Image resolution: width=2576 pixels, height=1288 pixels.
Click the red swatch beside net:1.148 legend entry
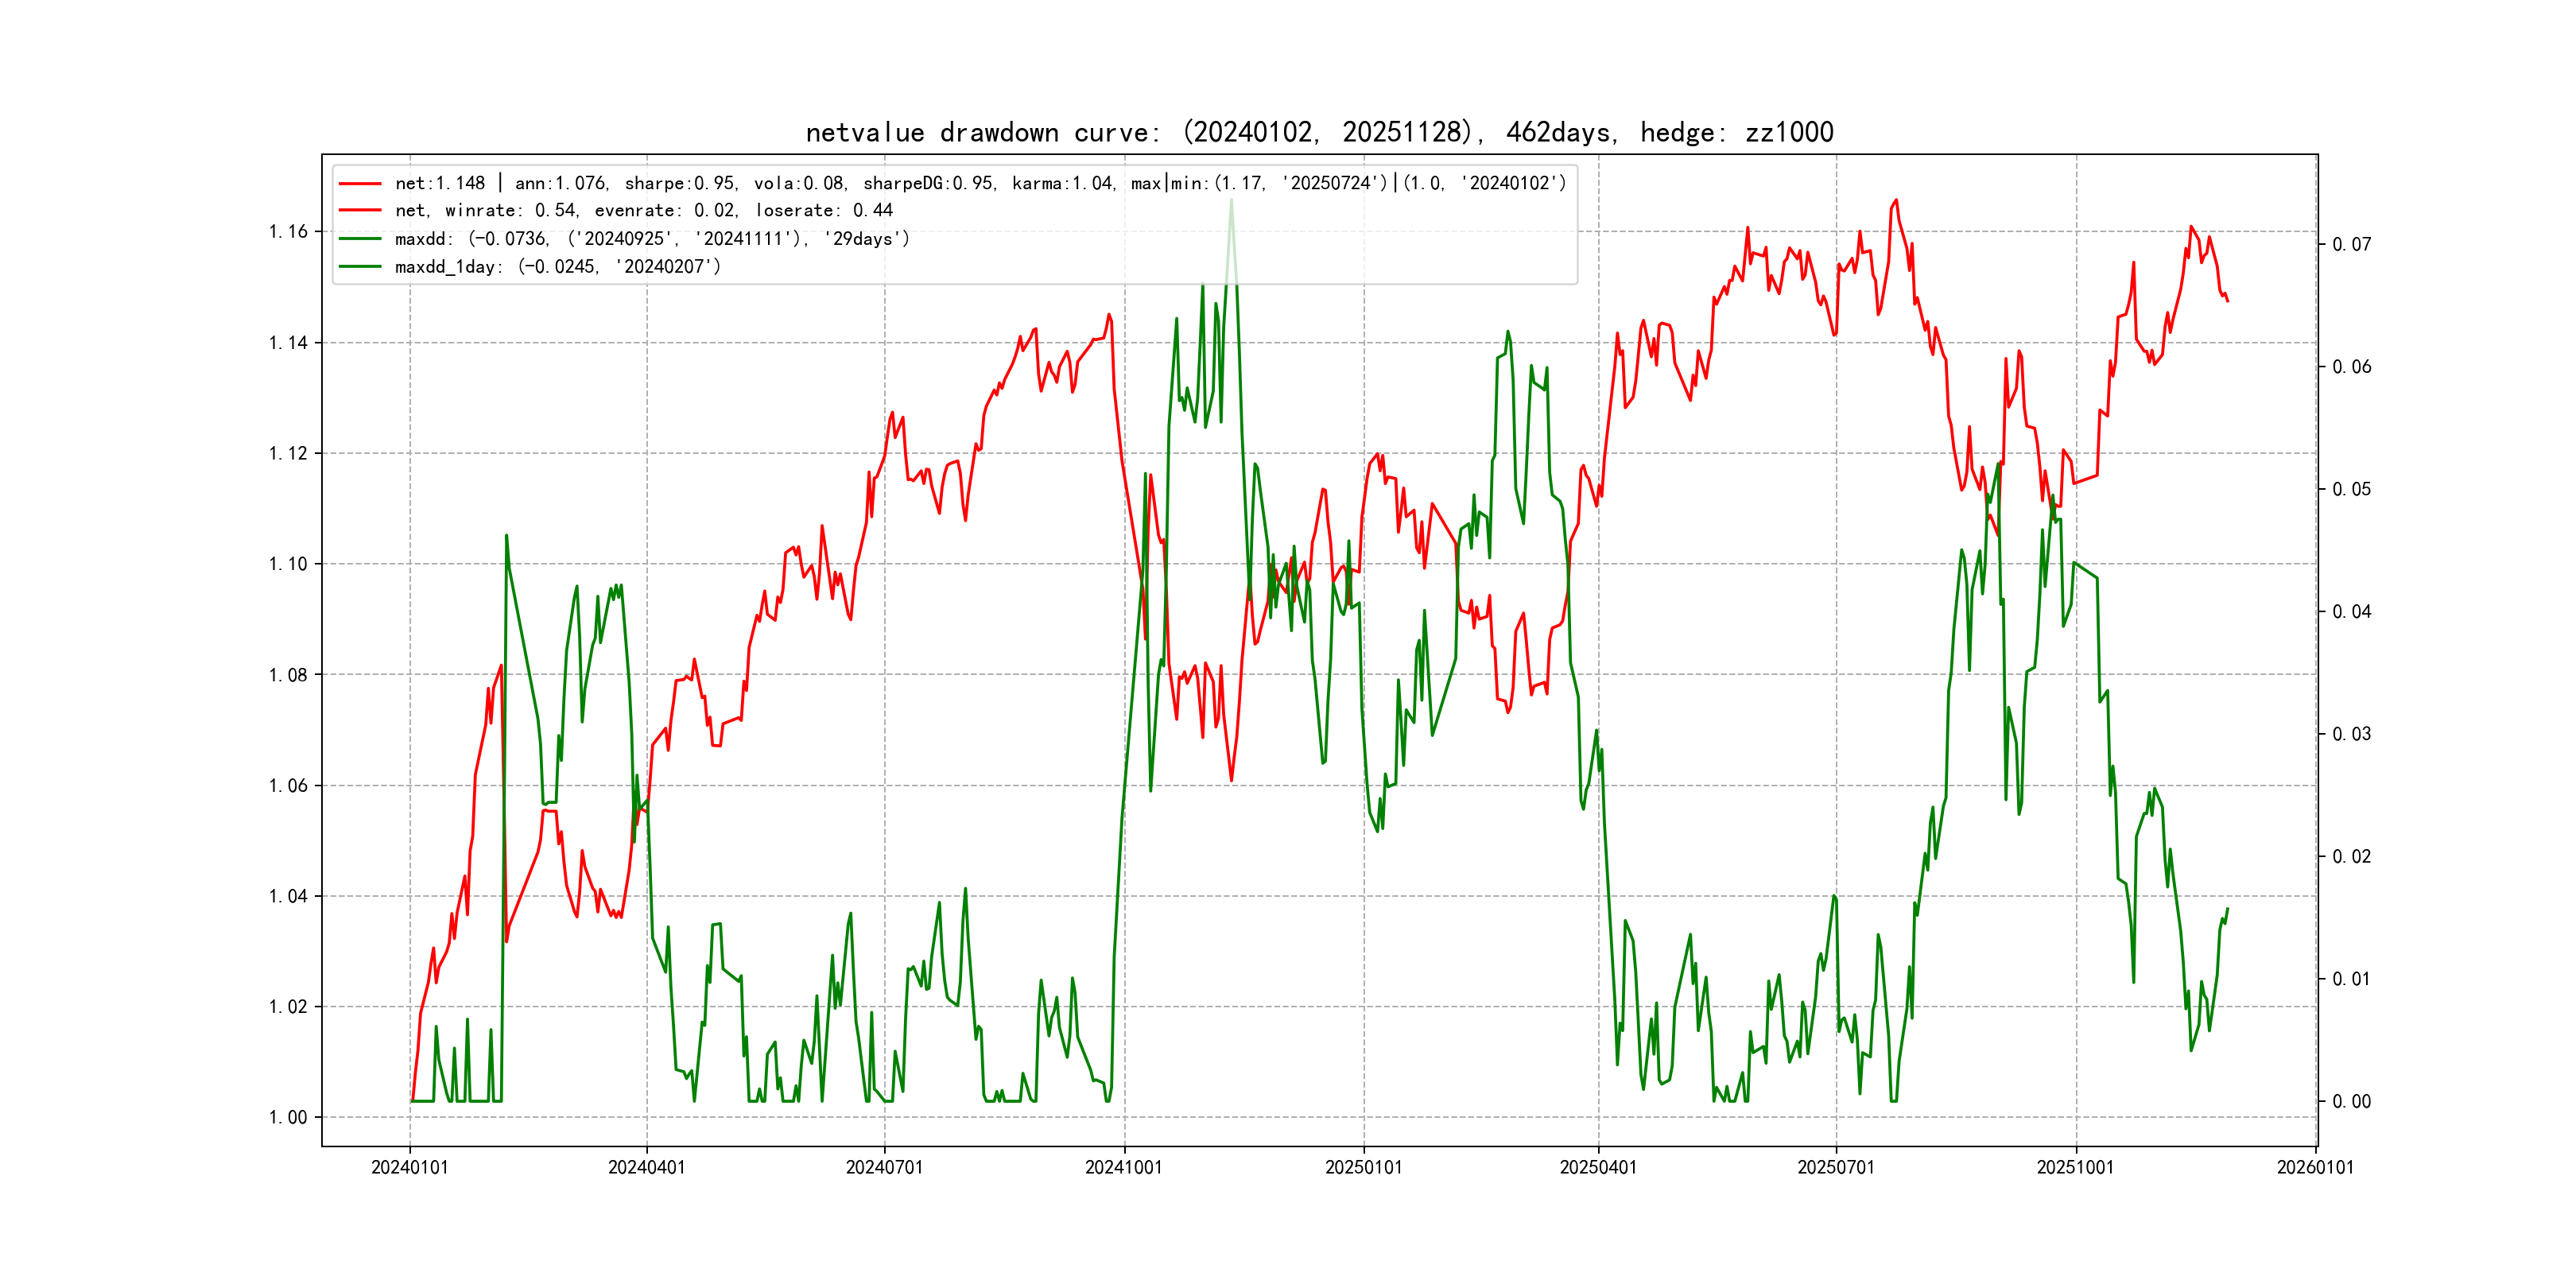click(x=360, y=184)
